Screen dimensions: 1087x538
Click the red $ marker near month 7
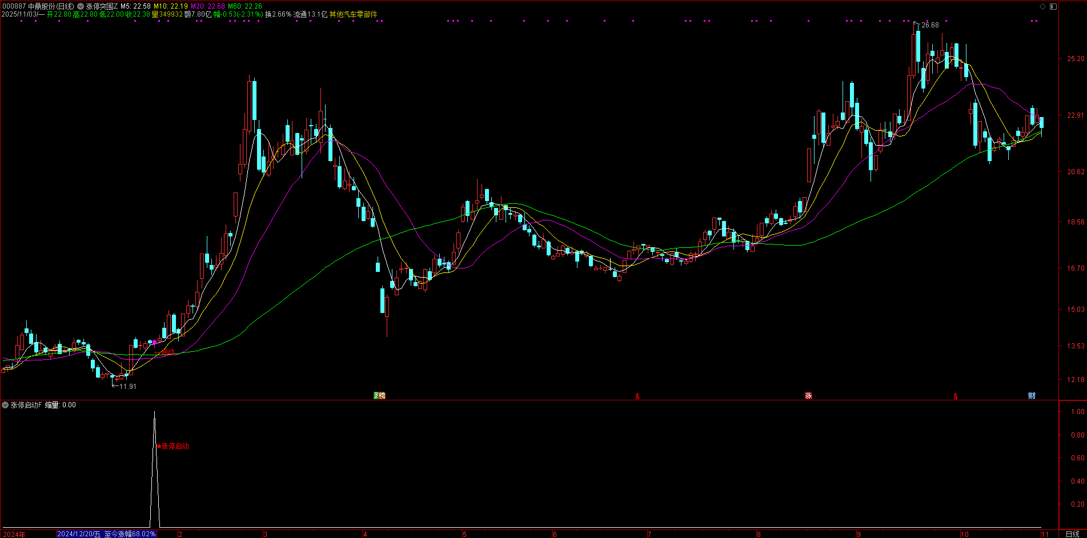[x=637, y=396]
